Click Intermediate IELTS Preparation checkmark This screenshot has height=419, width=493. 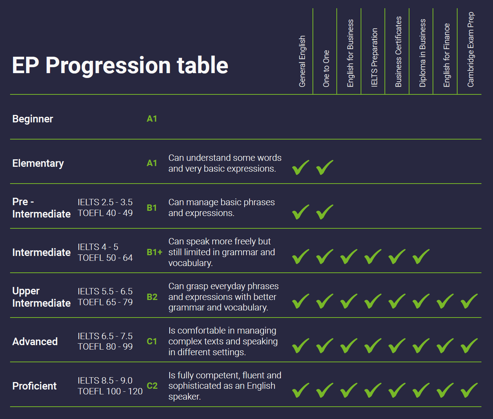point(373,256)
